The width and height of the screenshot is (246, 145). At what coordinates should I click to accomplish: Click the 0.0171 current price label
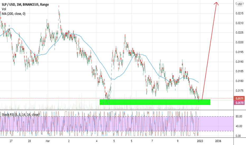239,98
